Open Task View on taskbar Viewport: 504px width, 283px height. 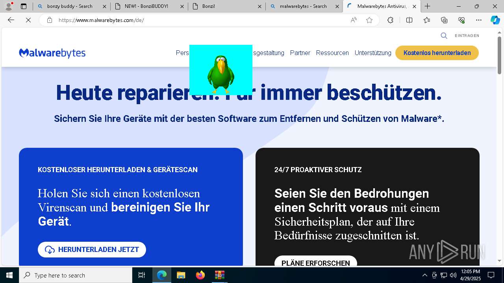click(142, 275)
